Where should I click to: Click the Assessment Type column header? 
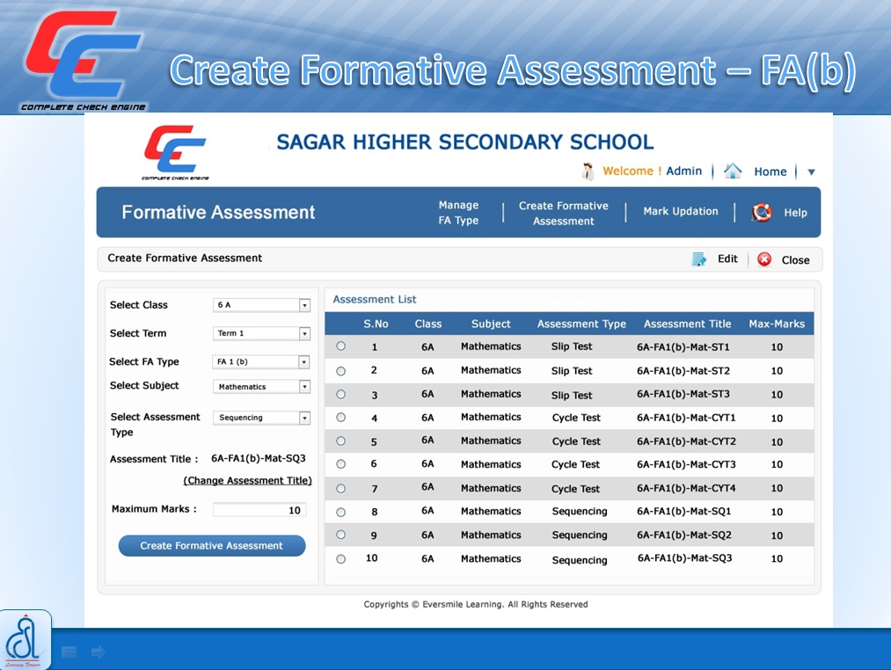pyautogui.click(x=582, y=324)
